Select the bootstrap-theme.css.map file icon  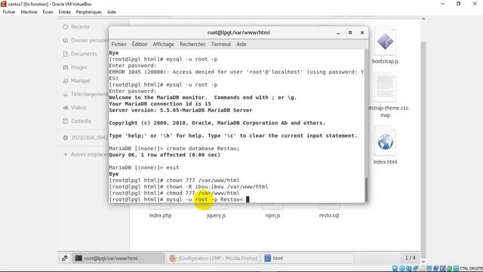coord(385,88)
